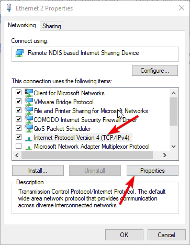Click the horizontal scrollbar track in items list

pos(87,155)
